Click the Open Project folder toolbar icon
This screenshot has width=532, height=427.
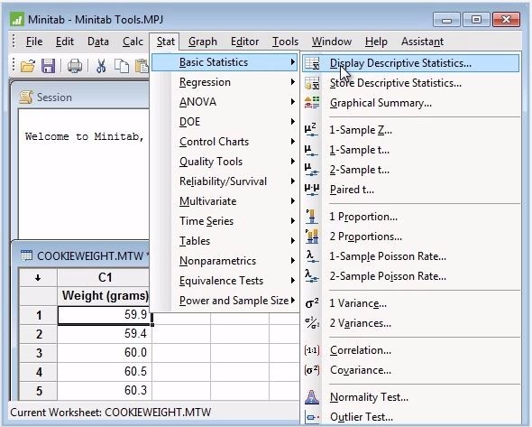click(28, 66)
